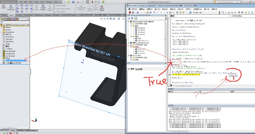Expand the History tree node
The image size is (255, 134).
[2, 27]
